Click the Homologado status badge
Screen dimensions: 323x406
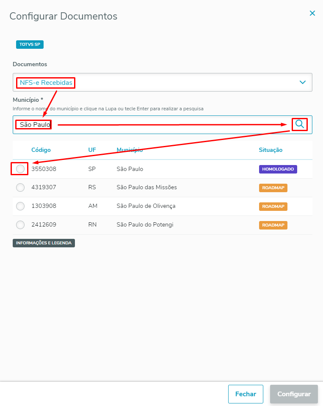(x=278, y=169)
